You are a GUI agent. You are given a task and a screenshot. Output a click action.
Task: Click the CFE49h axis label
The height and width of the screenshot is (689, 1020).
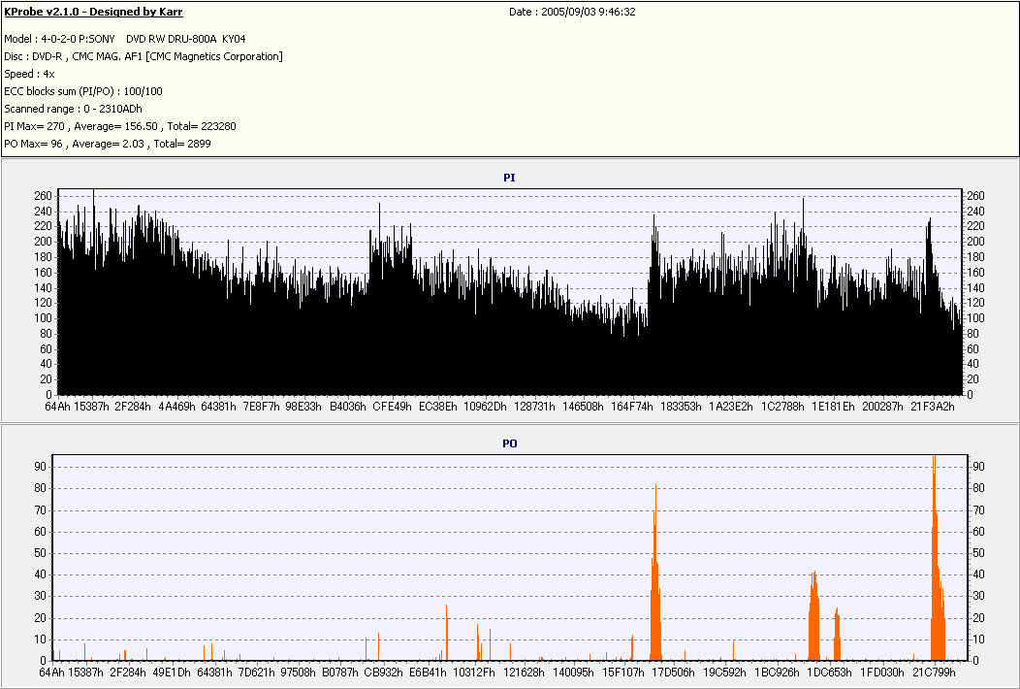coord(393,407)
